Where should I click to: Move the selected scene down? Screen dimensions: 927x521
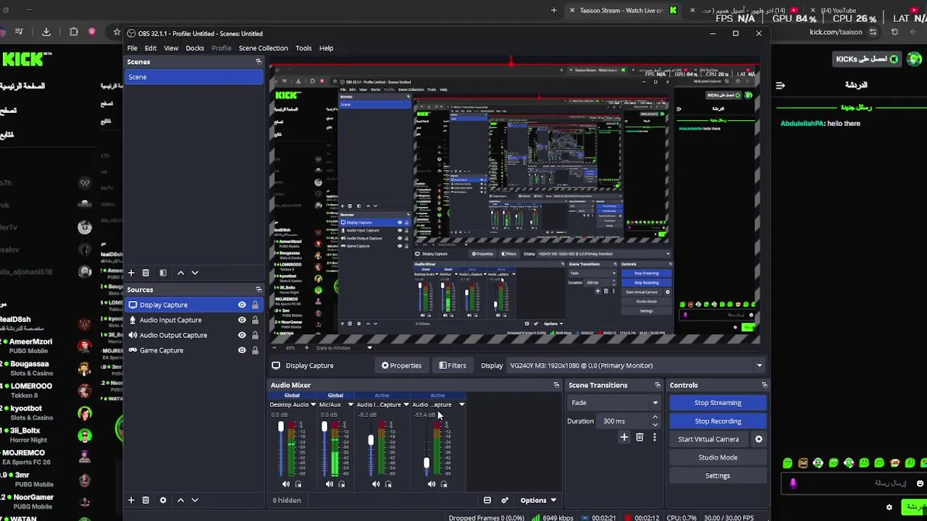[x=195, y=273]
